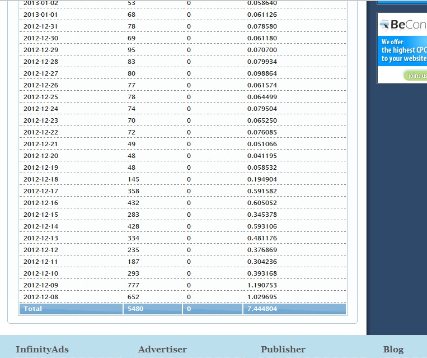Click 'We offer the highest CPC' ad text
The width and height of the screenshot is (427, 358).
[403, 50]
